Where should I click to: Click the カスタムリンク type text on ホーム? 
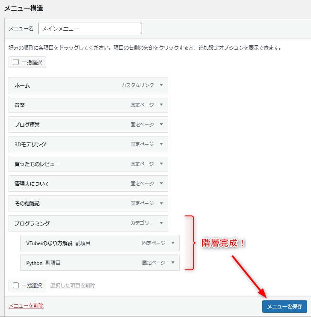click(137, 85)
